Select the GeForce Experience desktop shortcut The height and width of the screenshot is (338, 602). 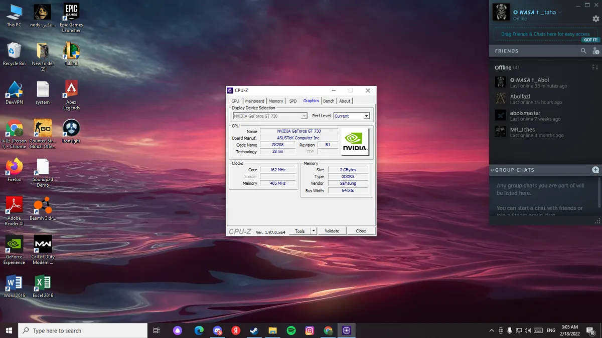14,250
